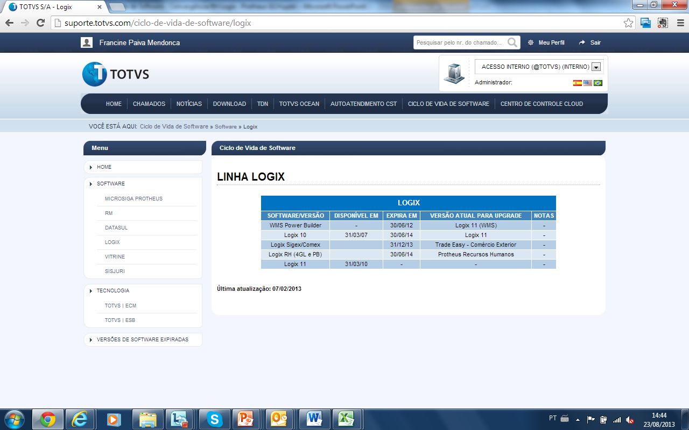The width and height of the screenshot is (689, 430).
Task: Click the TOTVS logo
Action: click(x=116, y=74)
